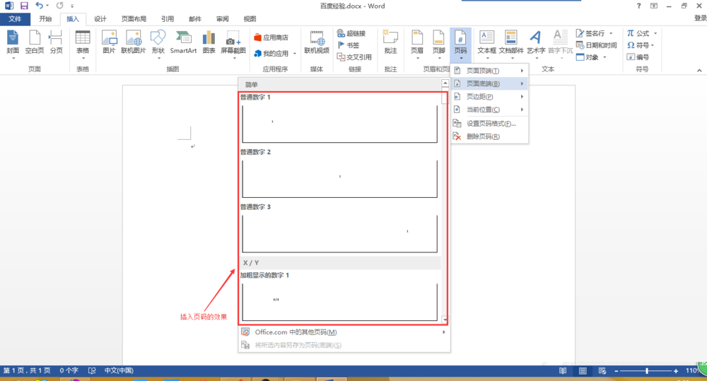Insert a signature line (签名行)
Viewport: 707px width, 381px height.
click(590, 33)
